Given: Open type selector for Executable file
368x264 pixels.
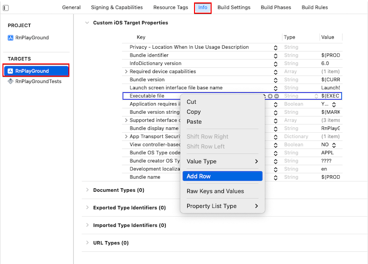Looking at the screenshot, I should [316, 96].
